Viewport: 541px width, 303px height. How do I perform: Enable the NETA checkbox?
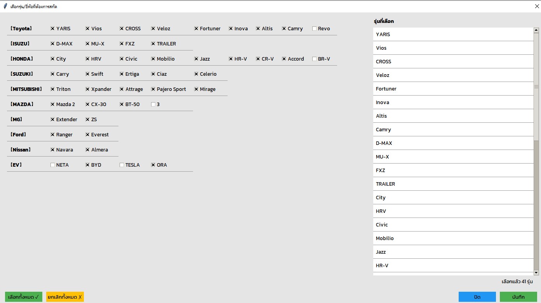(x=53, y=165)
